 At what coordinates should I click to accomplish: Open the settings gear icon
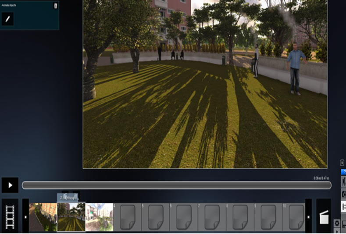[x=336, y=223]
